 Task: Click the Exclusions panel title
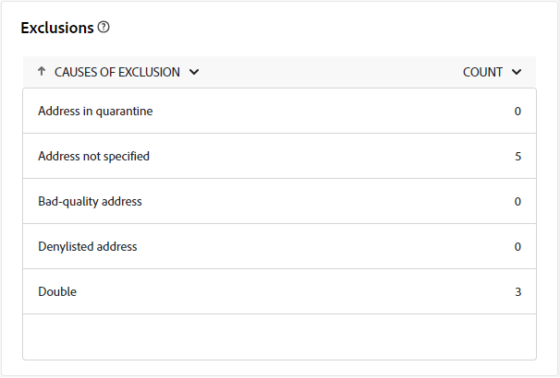click(57, 28)
